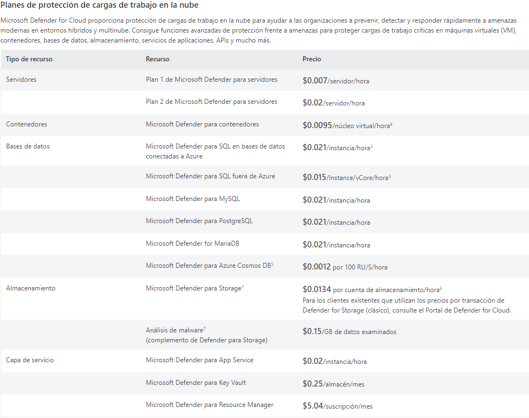Click "Microsoft Defender for MariaDB" resource name
This screenshot has width=529, height=418.
click(x=192, y=244)
